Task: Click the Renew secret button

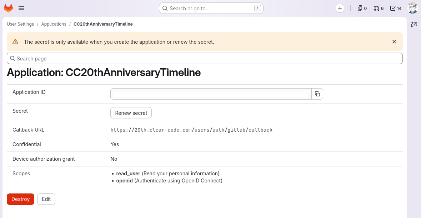Action: click(131, 113)
